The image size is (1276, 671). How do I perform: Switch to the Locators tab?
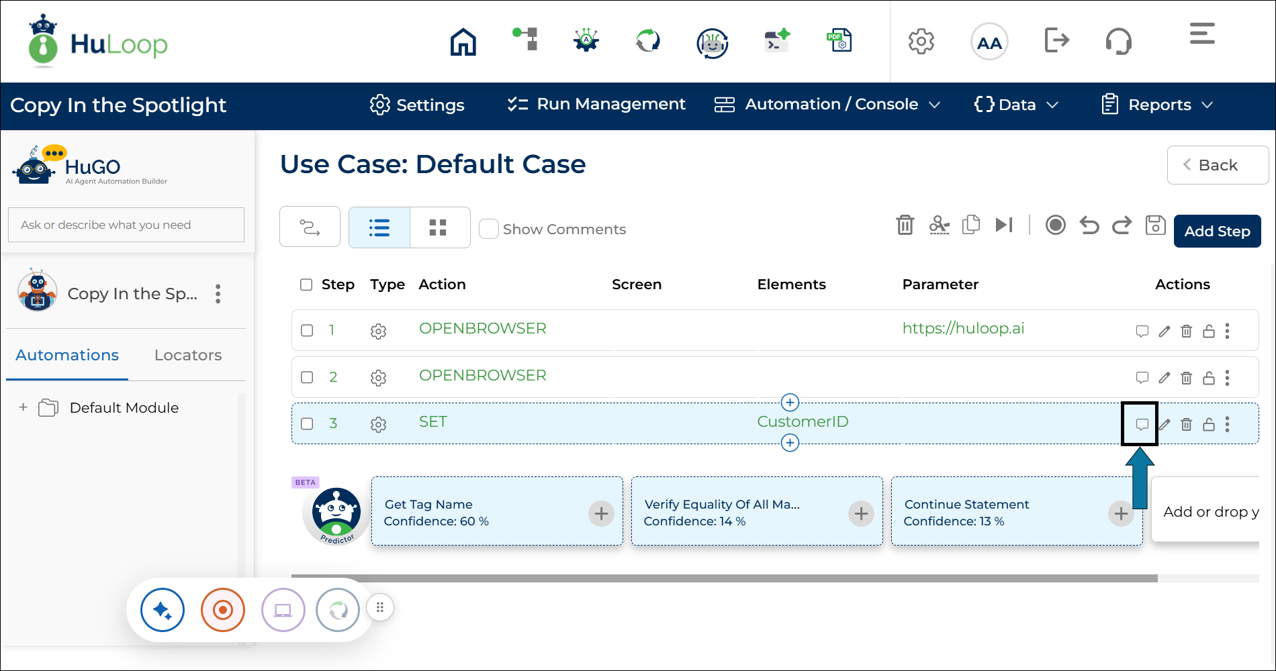[x=188, y=355]
